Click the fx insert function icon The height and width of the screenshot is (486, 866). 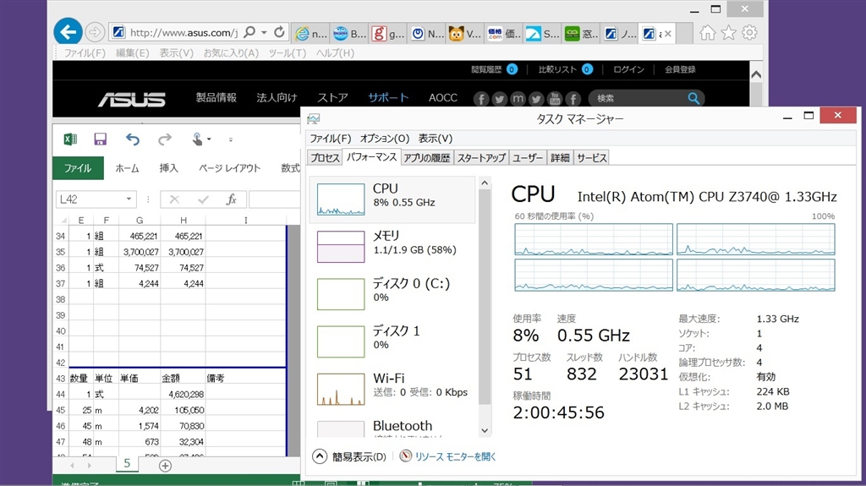point(231,199)
